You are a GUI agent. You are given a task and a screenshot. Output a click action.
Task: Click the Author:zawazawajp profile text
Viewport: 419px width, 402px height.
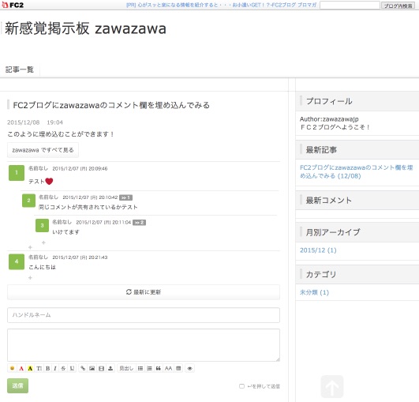pos(329,119)
